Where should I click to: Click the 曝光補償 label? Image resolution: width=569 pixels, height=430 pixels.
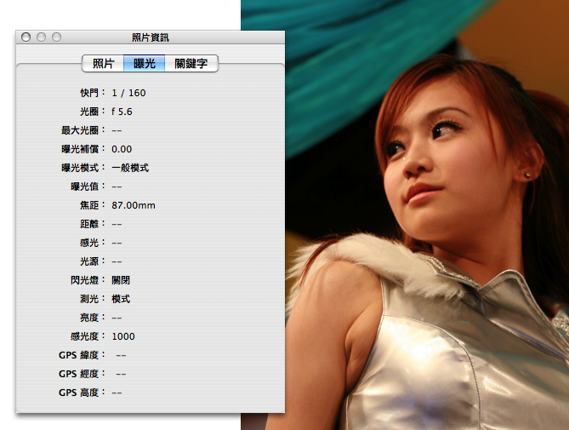point(83,149)
